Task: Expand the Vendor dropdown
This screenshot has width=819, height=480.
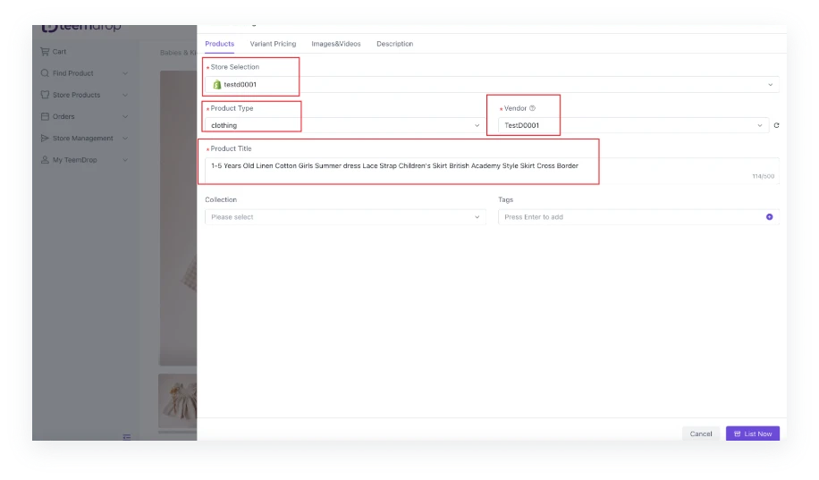Action: [633, 126]
